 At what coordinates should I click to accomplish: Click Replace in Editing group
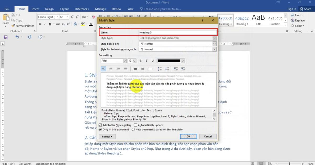298,20
